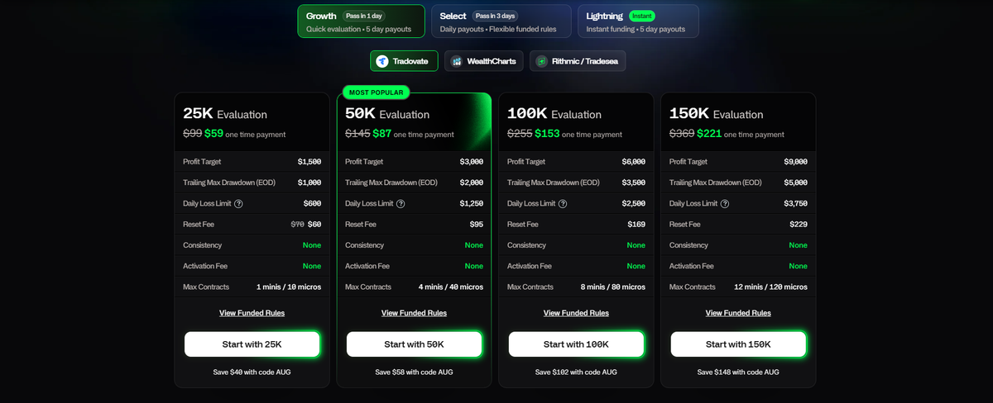Click the $1,500 profit target value

click(x=309, y=162)
